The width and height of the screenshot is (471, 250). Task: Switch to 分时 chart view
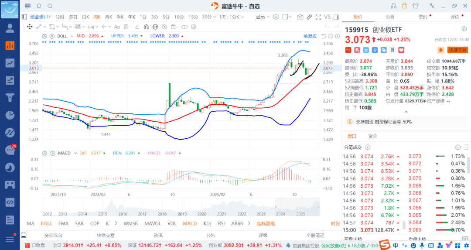tap(60, 17)
